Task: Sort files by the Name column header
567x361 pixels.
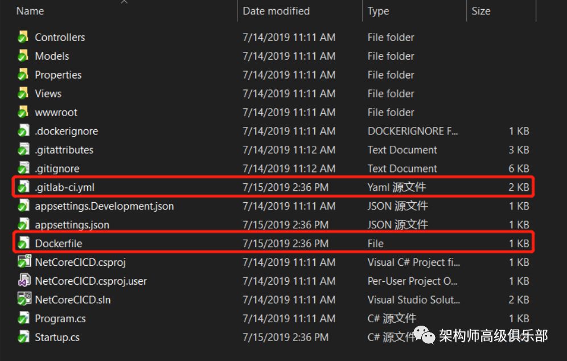Action: click(x=29, y=10)
